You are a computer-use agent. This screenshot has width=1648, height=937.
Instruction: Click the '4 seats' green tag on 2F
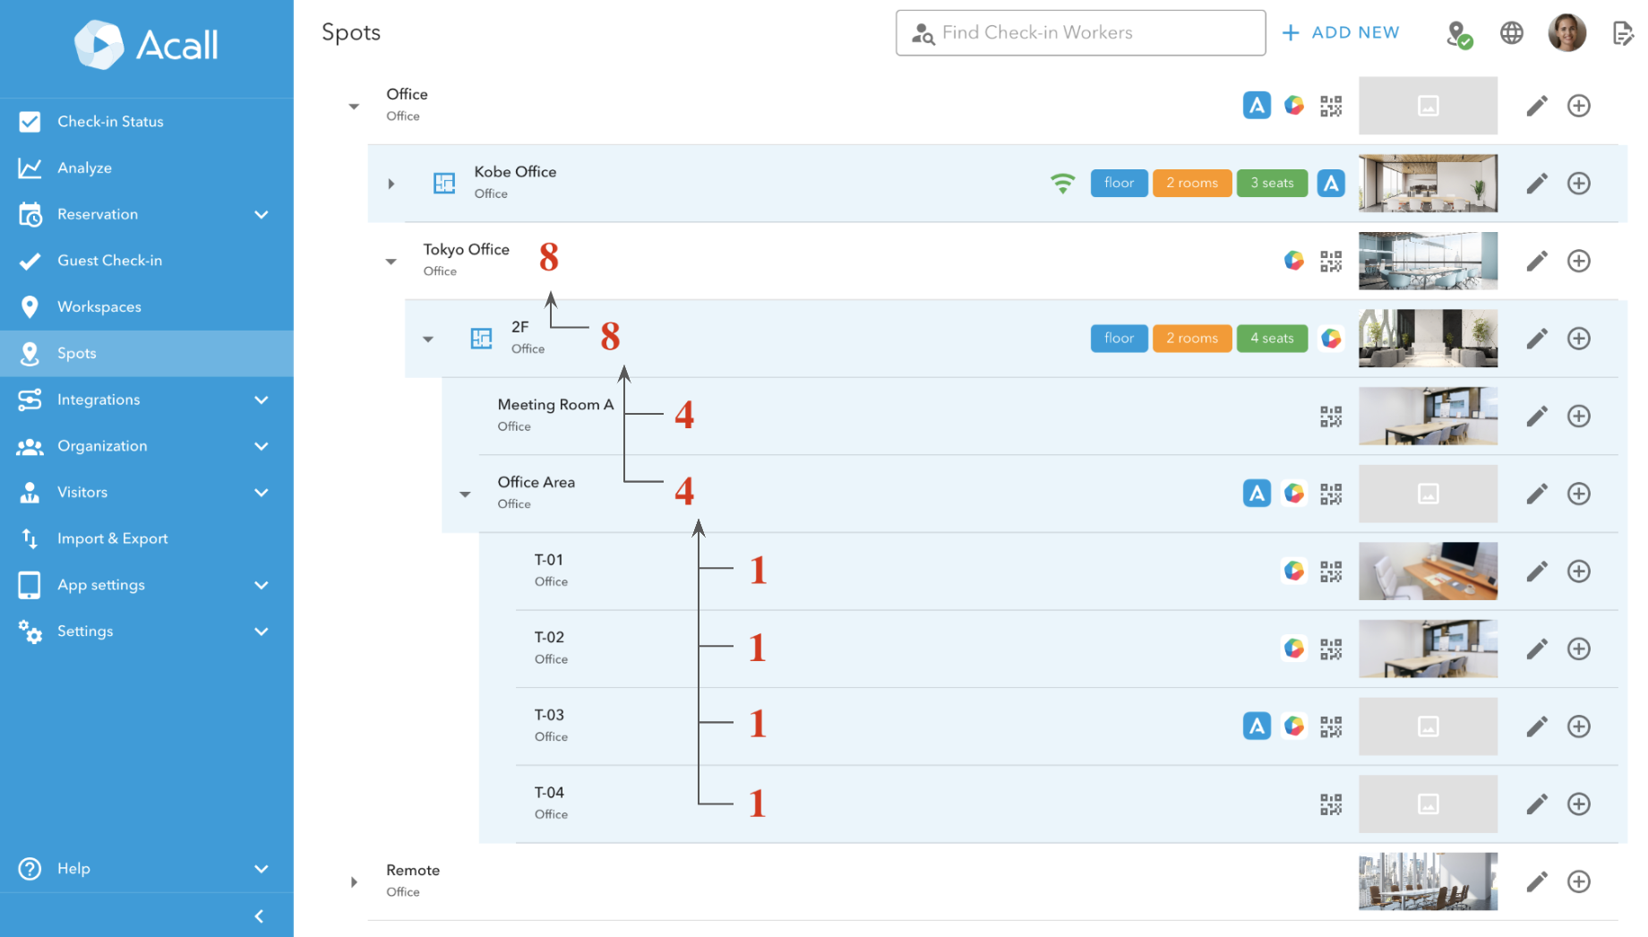1271,339
